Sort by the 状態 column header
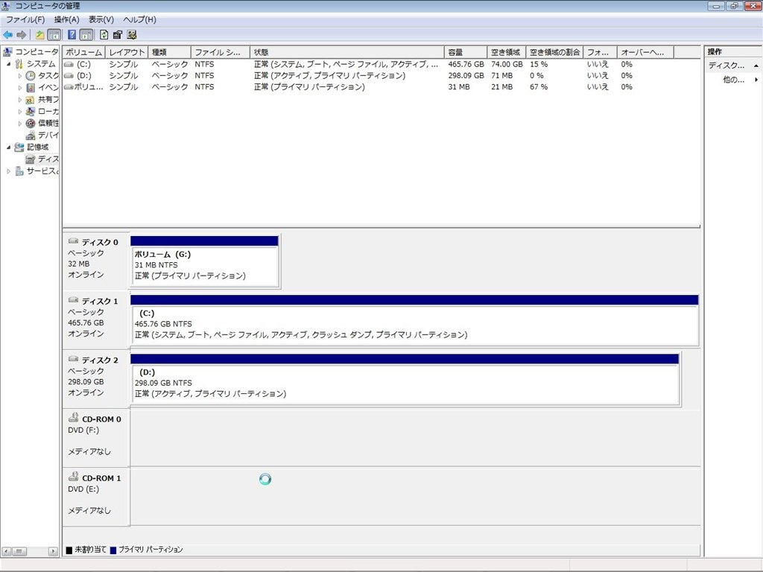Viewport: 763px width, 572px height. click(347, 52)
